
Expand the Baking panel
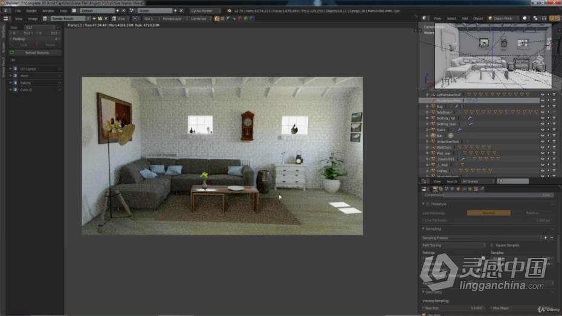point(10,83)
